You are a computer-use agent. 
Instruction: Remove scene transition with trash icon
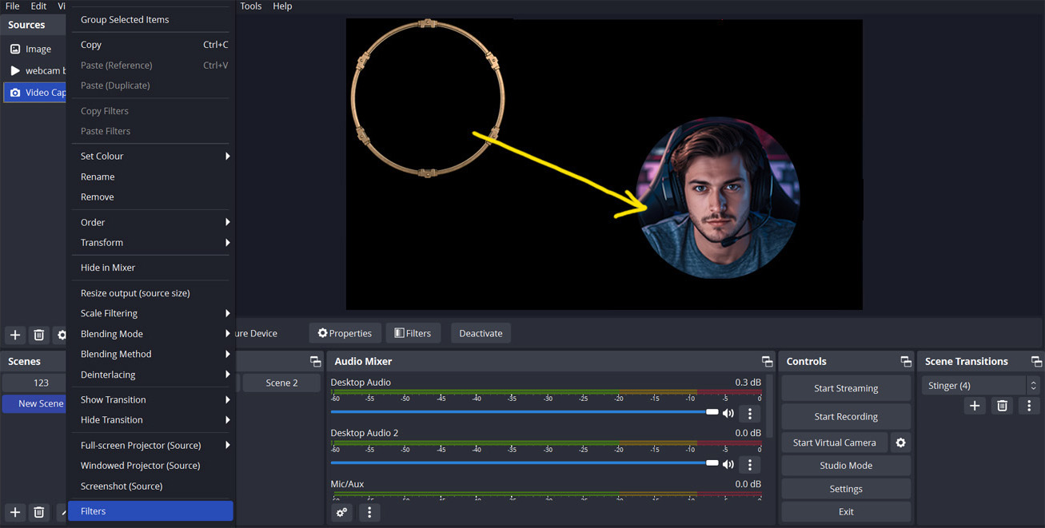(1001, 406)
